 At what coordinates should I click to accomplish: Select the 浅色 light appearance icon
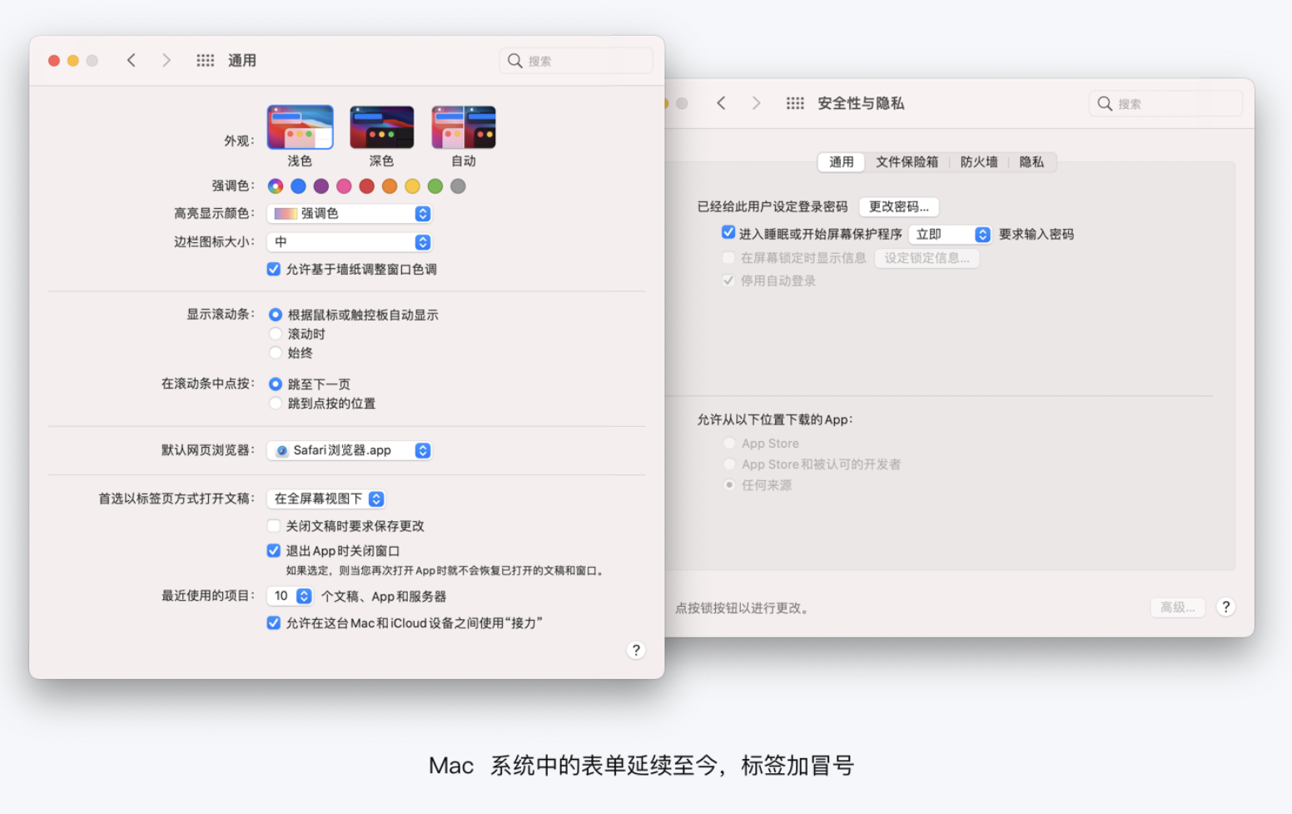tap(300, 127)
